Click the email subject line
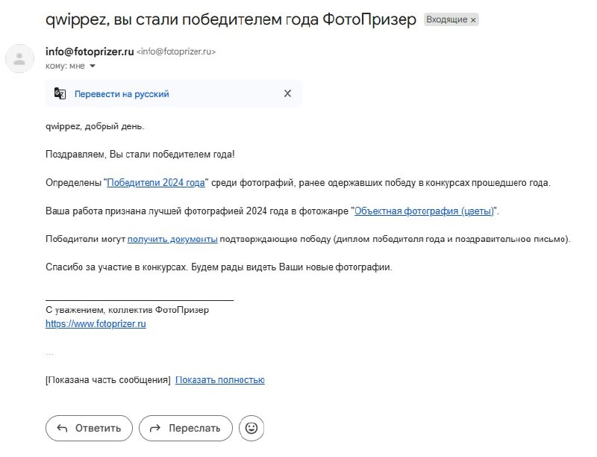The image size is (597, 457). (x=231, y=19)
